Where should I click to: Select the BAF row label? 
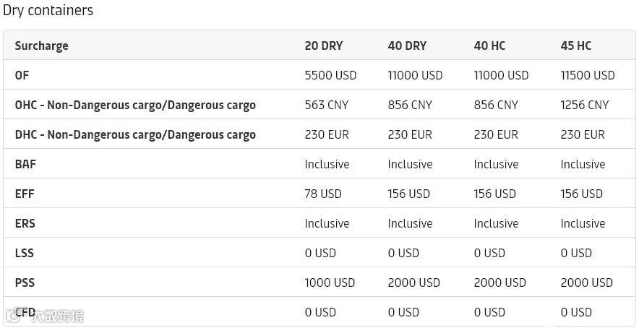[x=25, y=164]
